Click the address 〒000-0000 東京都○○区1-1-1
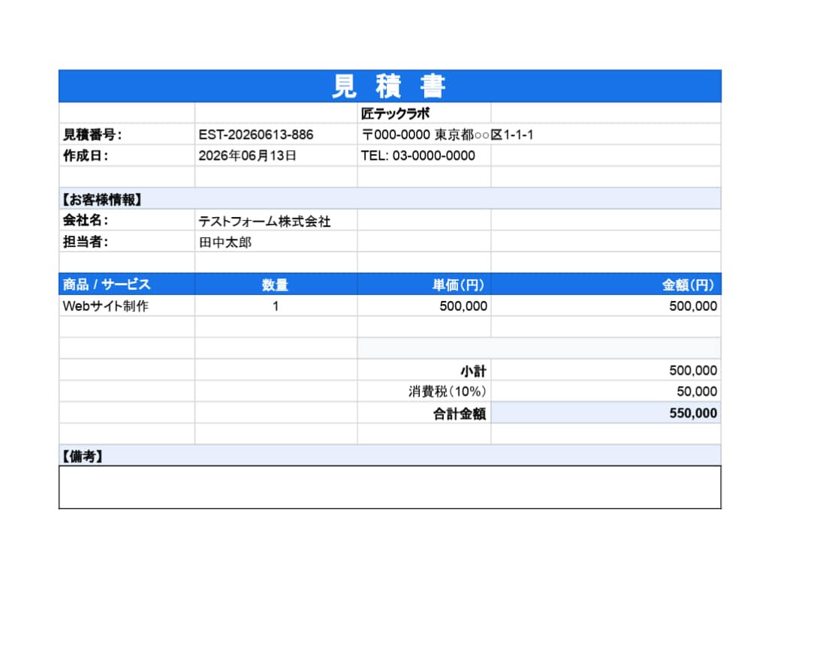Screen dimensions: 817x672 coord(448,135)
